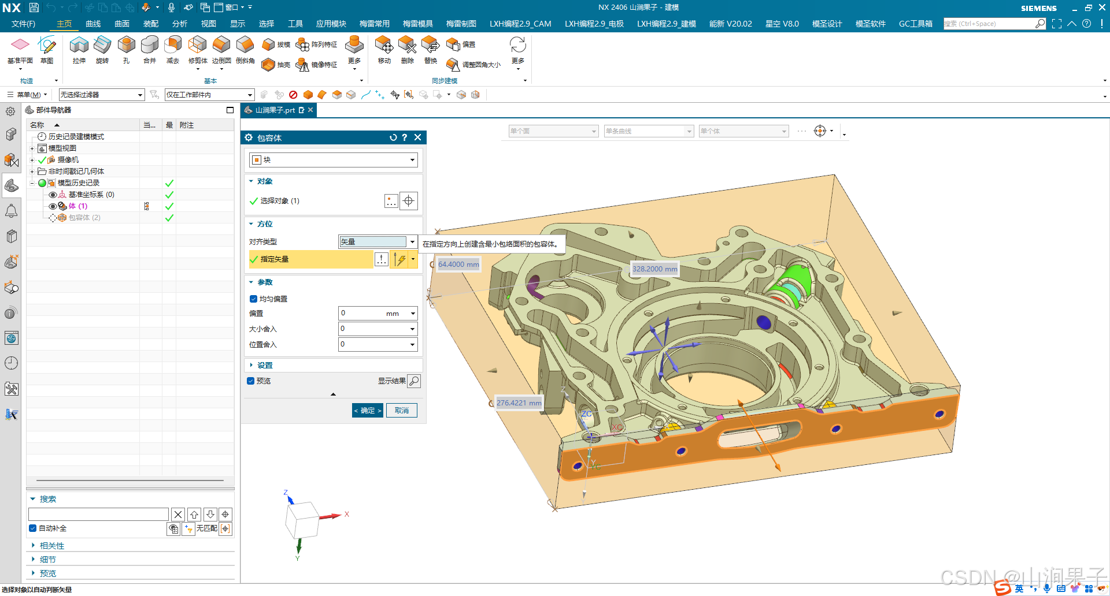Open the 仅在工作部件内 scope dropdown

[210, 95]
